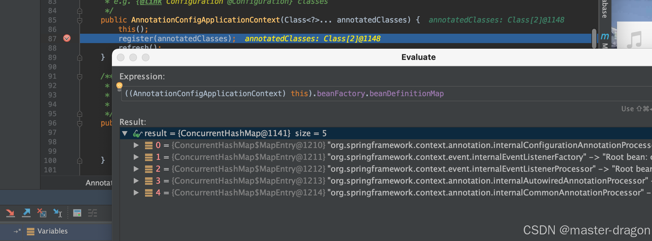
Task: Click the watch glasses icon on result row
Action: 138,134
